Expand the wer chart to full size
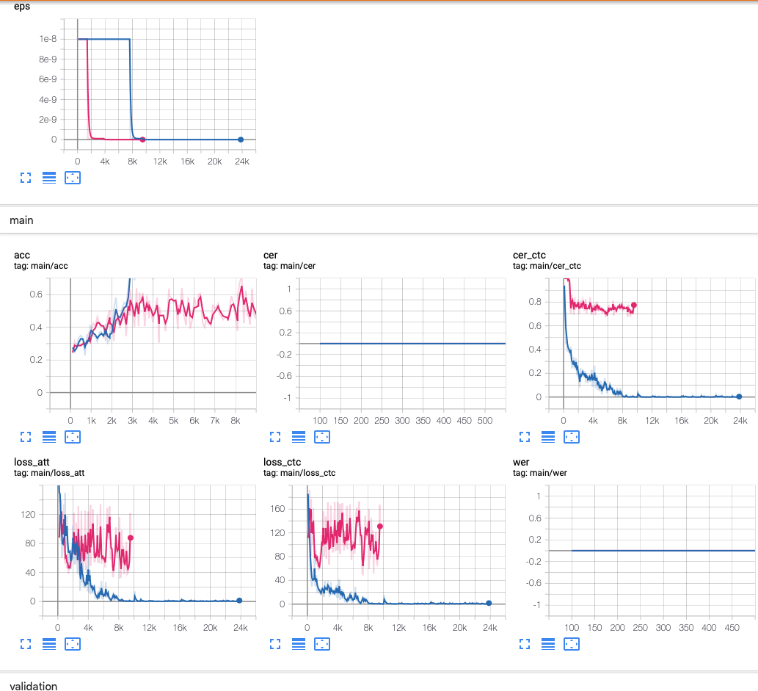Viewport: 758px width, 691px height. (x=525, y=644)
